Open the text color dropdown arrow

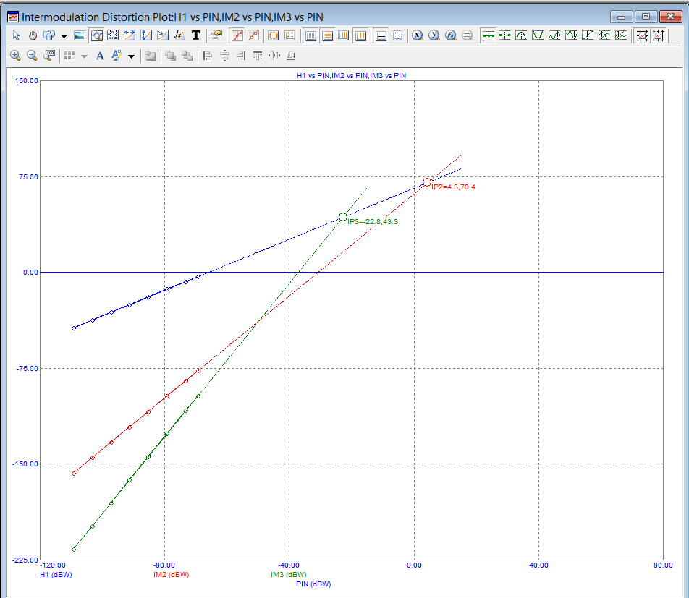pyautogui.click(x=131, y=56)
